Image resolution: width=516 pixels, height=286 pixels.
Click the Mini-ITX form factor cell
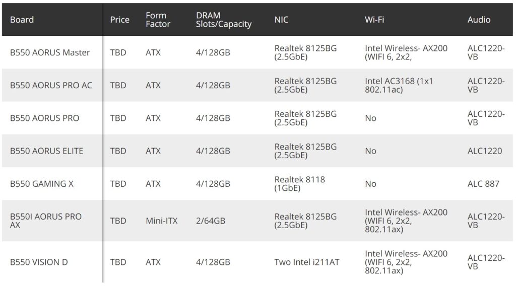(161, 221)
